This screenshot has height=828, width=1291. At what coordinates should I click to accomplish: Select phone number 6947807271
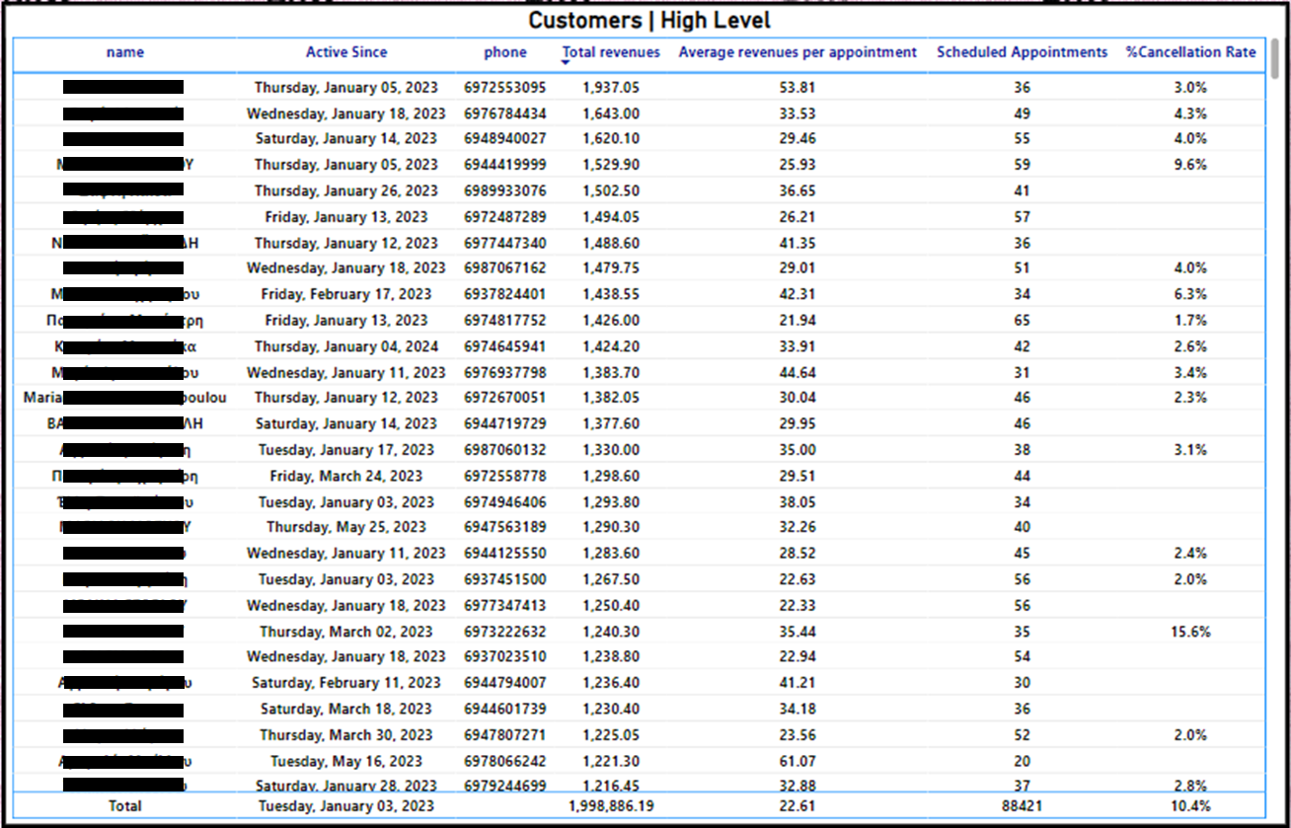pyautogui.click(x=504, y=735)
